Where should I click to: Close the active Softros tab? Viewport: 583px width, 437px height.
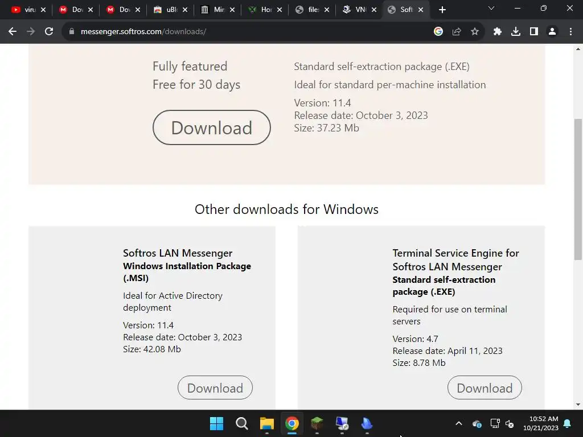[x=421, y=10]
